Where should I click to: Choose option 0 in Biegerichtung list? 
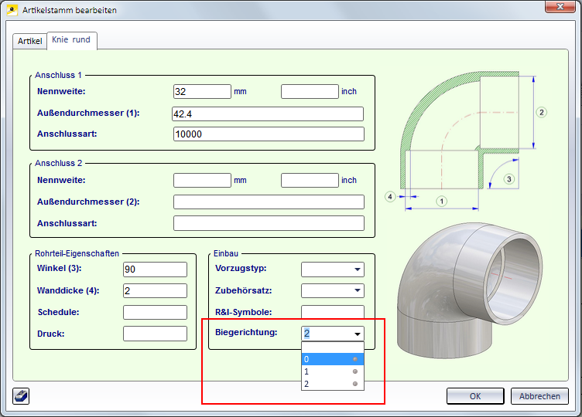coord(332,359)
